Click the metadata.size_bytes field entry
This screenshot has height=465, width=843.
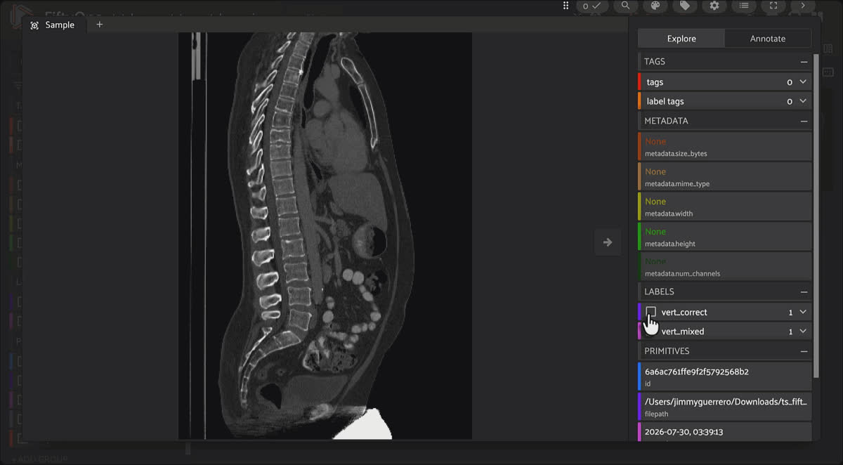725,147
